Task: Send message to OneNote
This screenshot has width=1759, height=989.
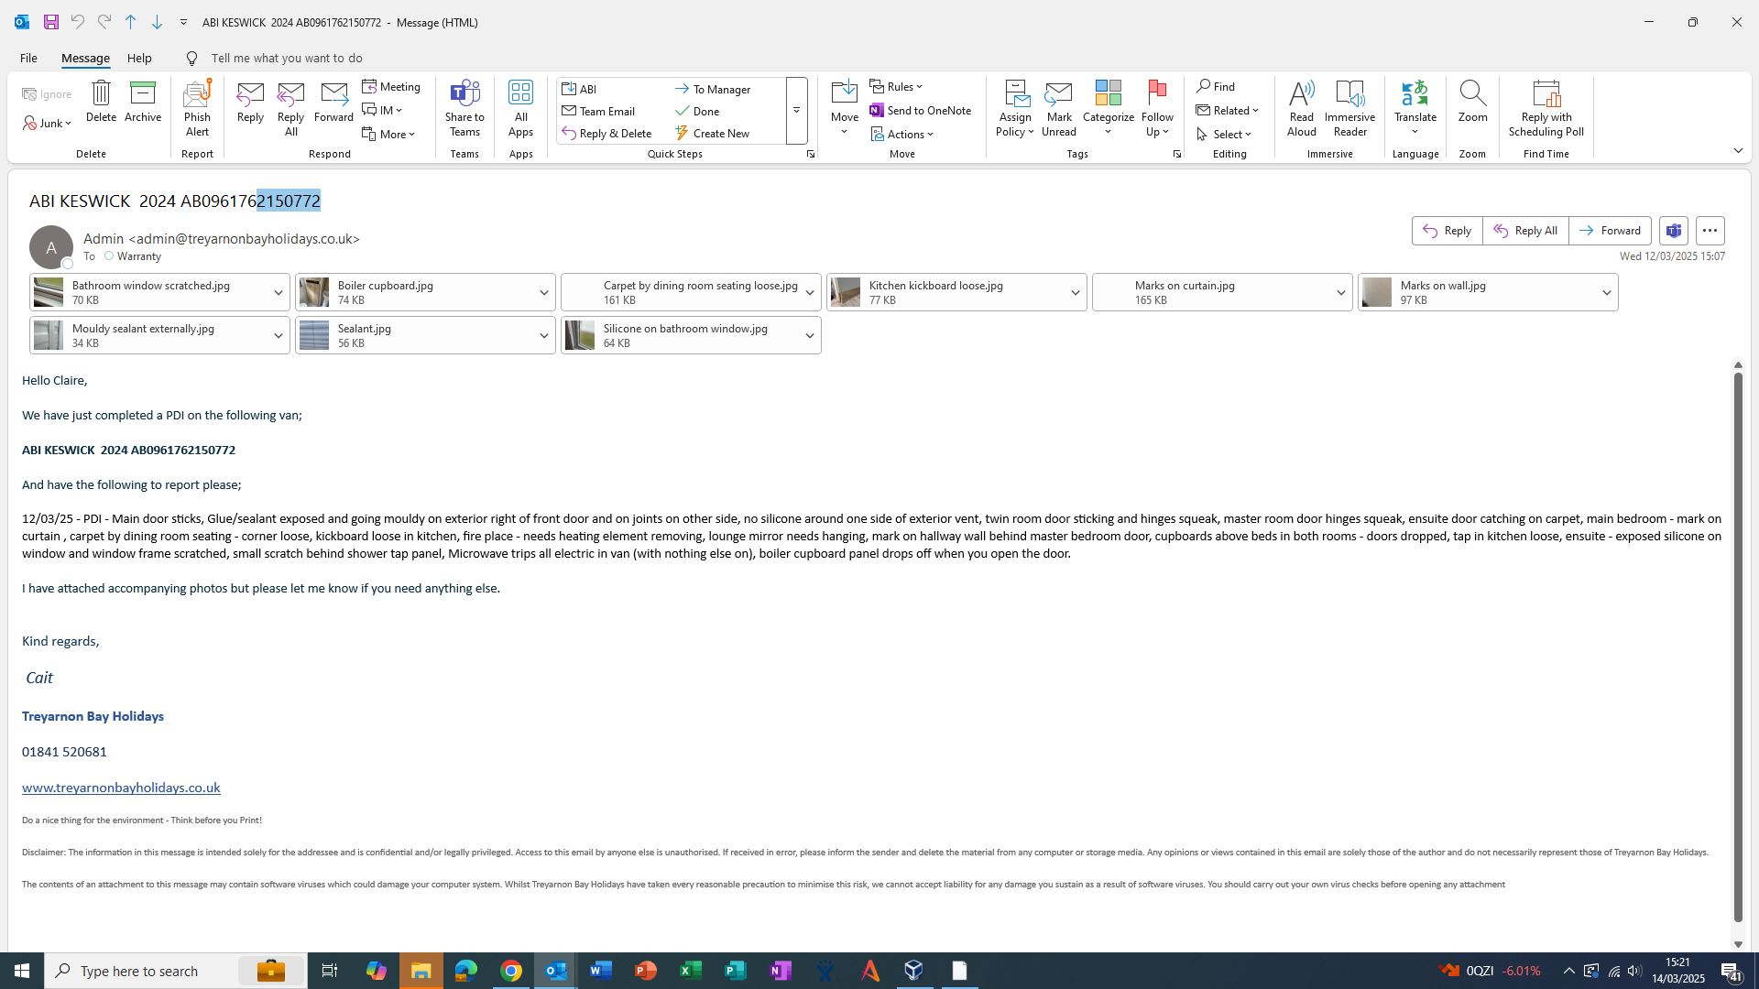Action: click(x=920, y=111)
